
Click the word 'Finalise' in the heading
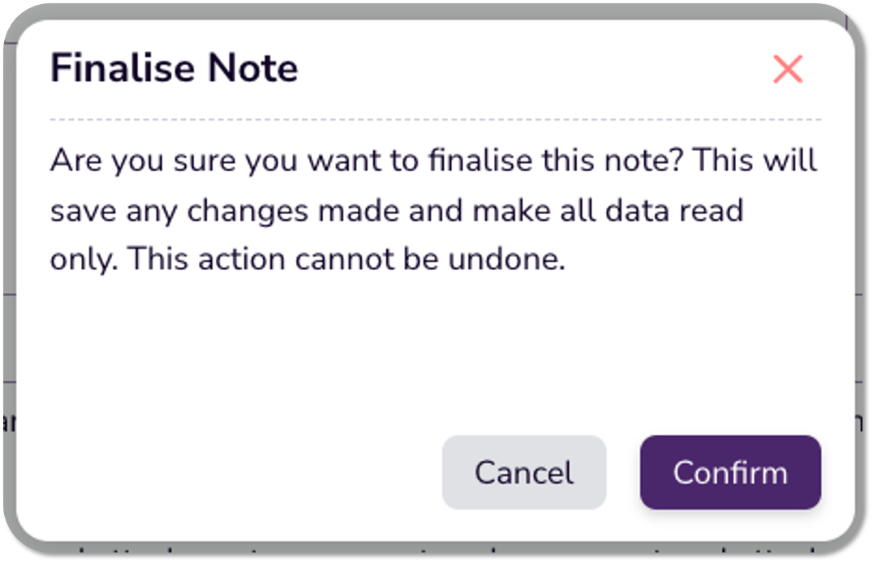point(123,68)
